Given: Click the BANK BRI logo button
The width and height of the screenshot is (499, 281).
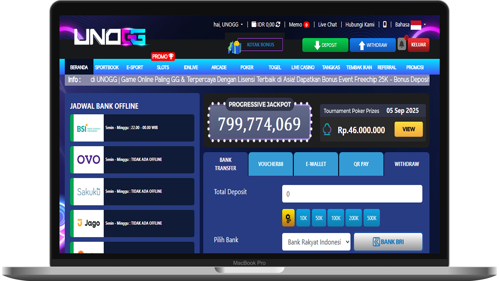Looking at the screenshot, I should pos(388,242).
